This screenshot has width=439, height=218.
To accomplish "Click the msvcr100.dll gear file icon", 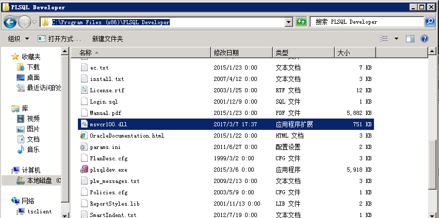I will click(x=84, y=124).
